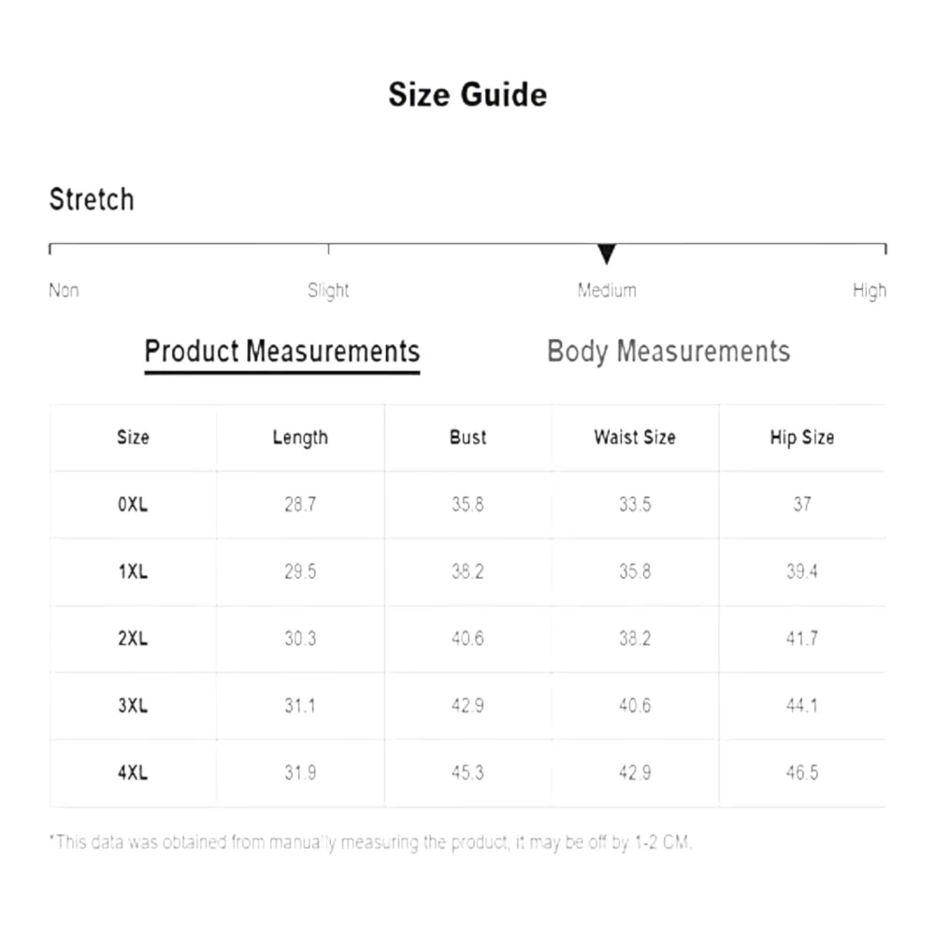
Task: Switch to Body Measurements tab
Action: pyautogui.click(x=669, y=352)
